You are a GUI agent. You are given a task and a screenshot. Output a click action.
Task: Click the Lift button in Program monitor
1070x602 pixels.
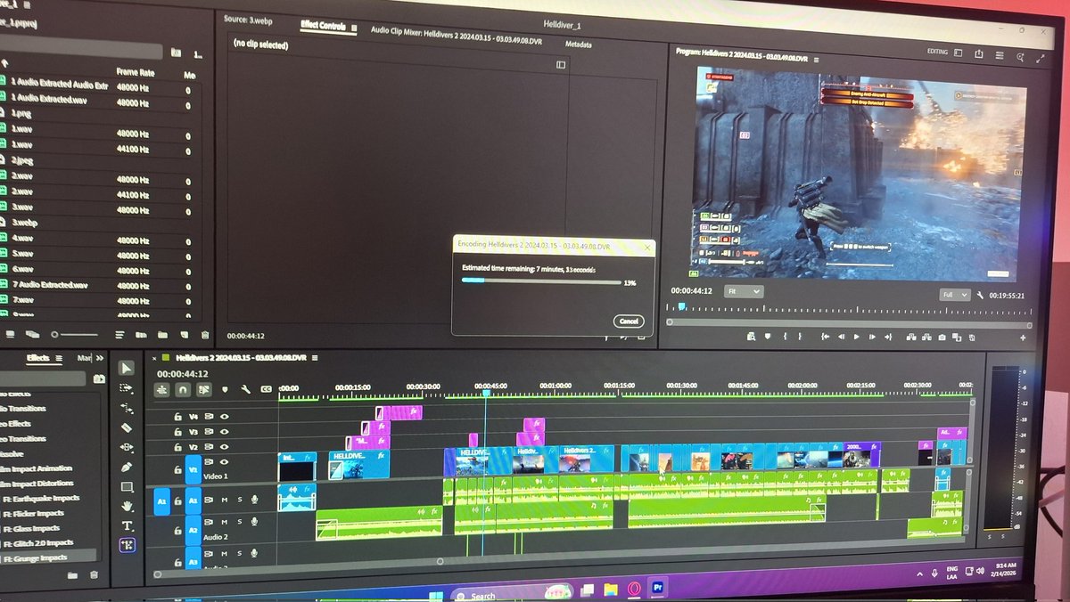(910, 338)
